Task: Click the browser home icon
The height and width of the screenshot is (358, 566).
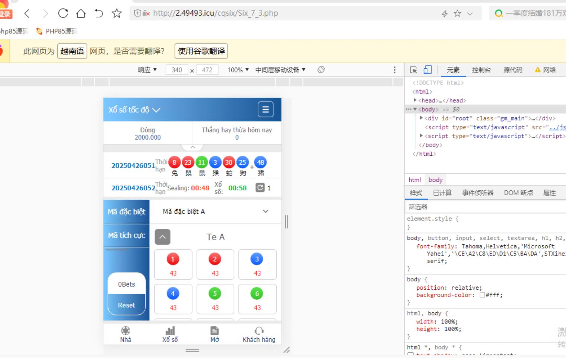Action: pyautogui.click(x=81, y=13)
